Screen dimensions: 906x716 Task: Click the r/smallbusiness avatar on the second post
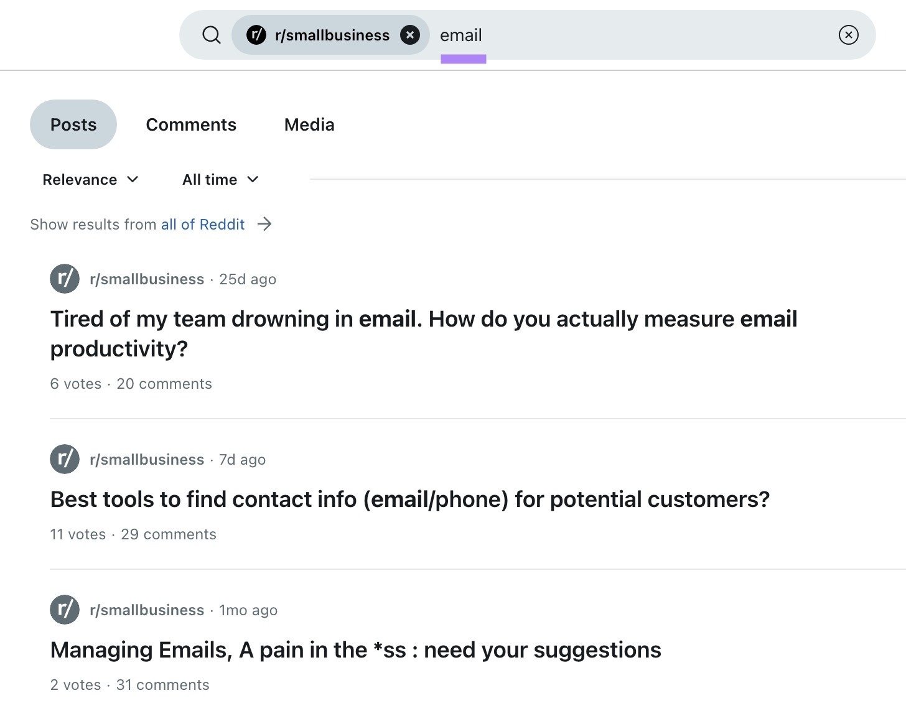click(64, 459)
